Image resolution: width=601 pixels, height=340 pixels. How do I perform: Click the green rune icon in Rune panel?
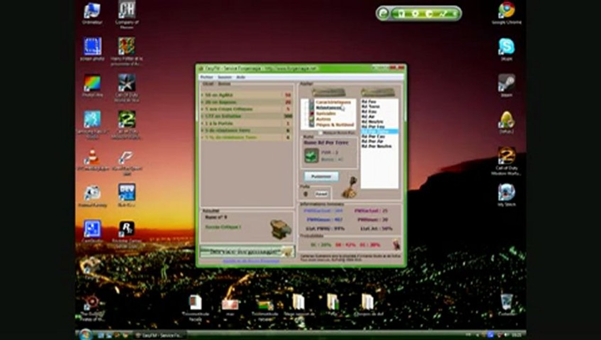coord(311,155)
